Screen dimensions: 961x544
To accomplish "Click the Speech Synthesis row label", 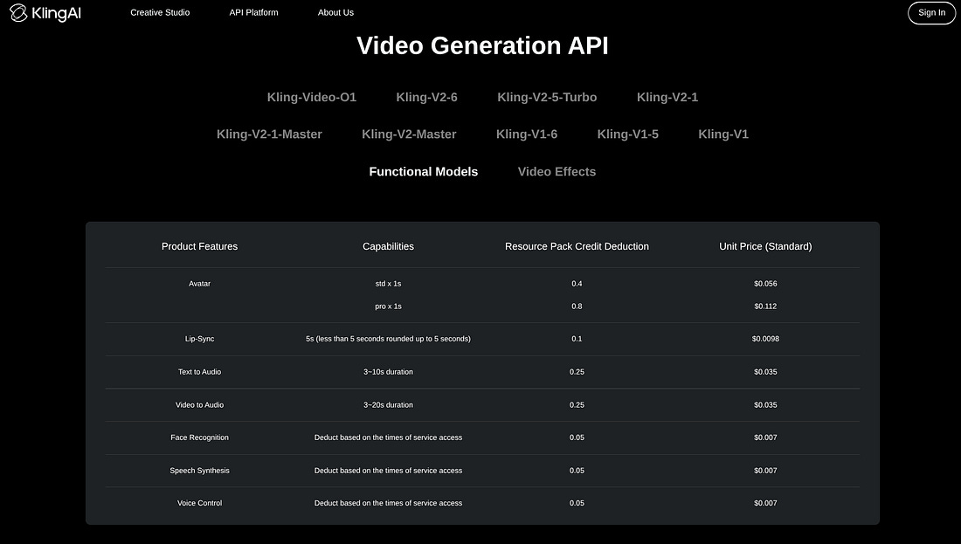I will click(199, 471).
